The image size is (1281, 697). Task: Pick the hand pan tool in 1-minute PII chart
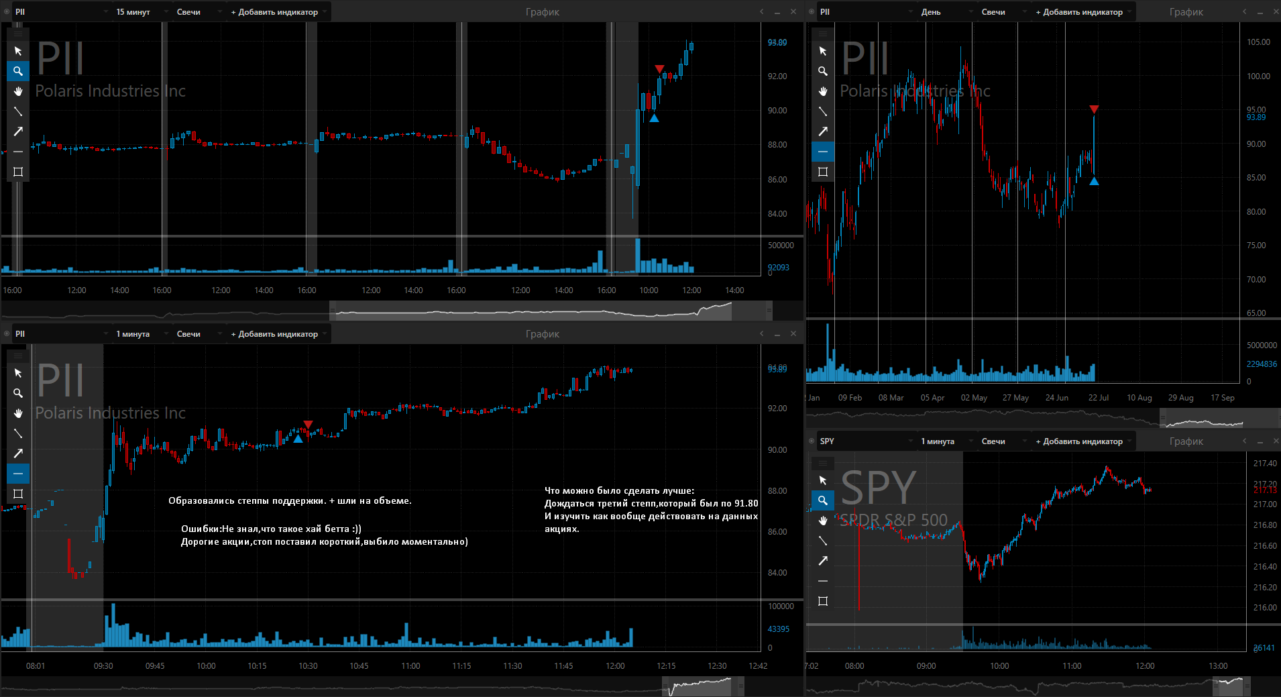[x=18, y=413]
